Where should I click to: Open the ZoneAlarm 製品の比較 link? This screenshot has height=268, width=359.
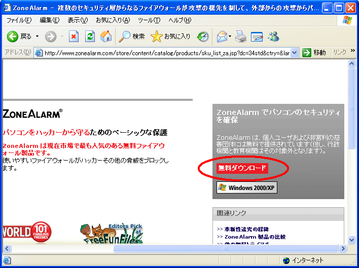pyautogui.click(x=255, y=237)
